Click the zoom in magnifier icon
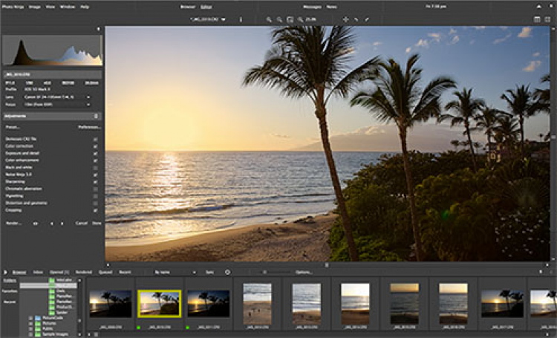The image size is (557, 338). 269,19
